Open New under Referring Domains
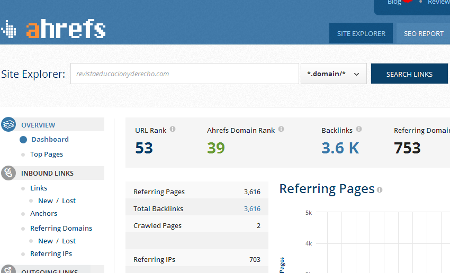 pyautogui.click(x=46, y=241)
